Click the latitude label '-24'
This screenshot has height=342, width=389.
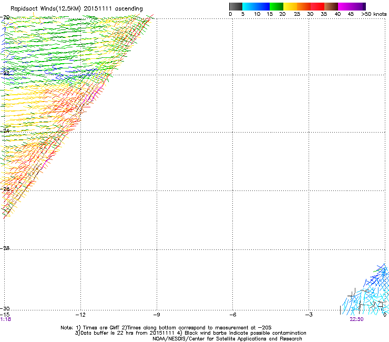point(5,130)
